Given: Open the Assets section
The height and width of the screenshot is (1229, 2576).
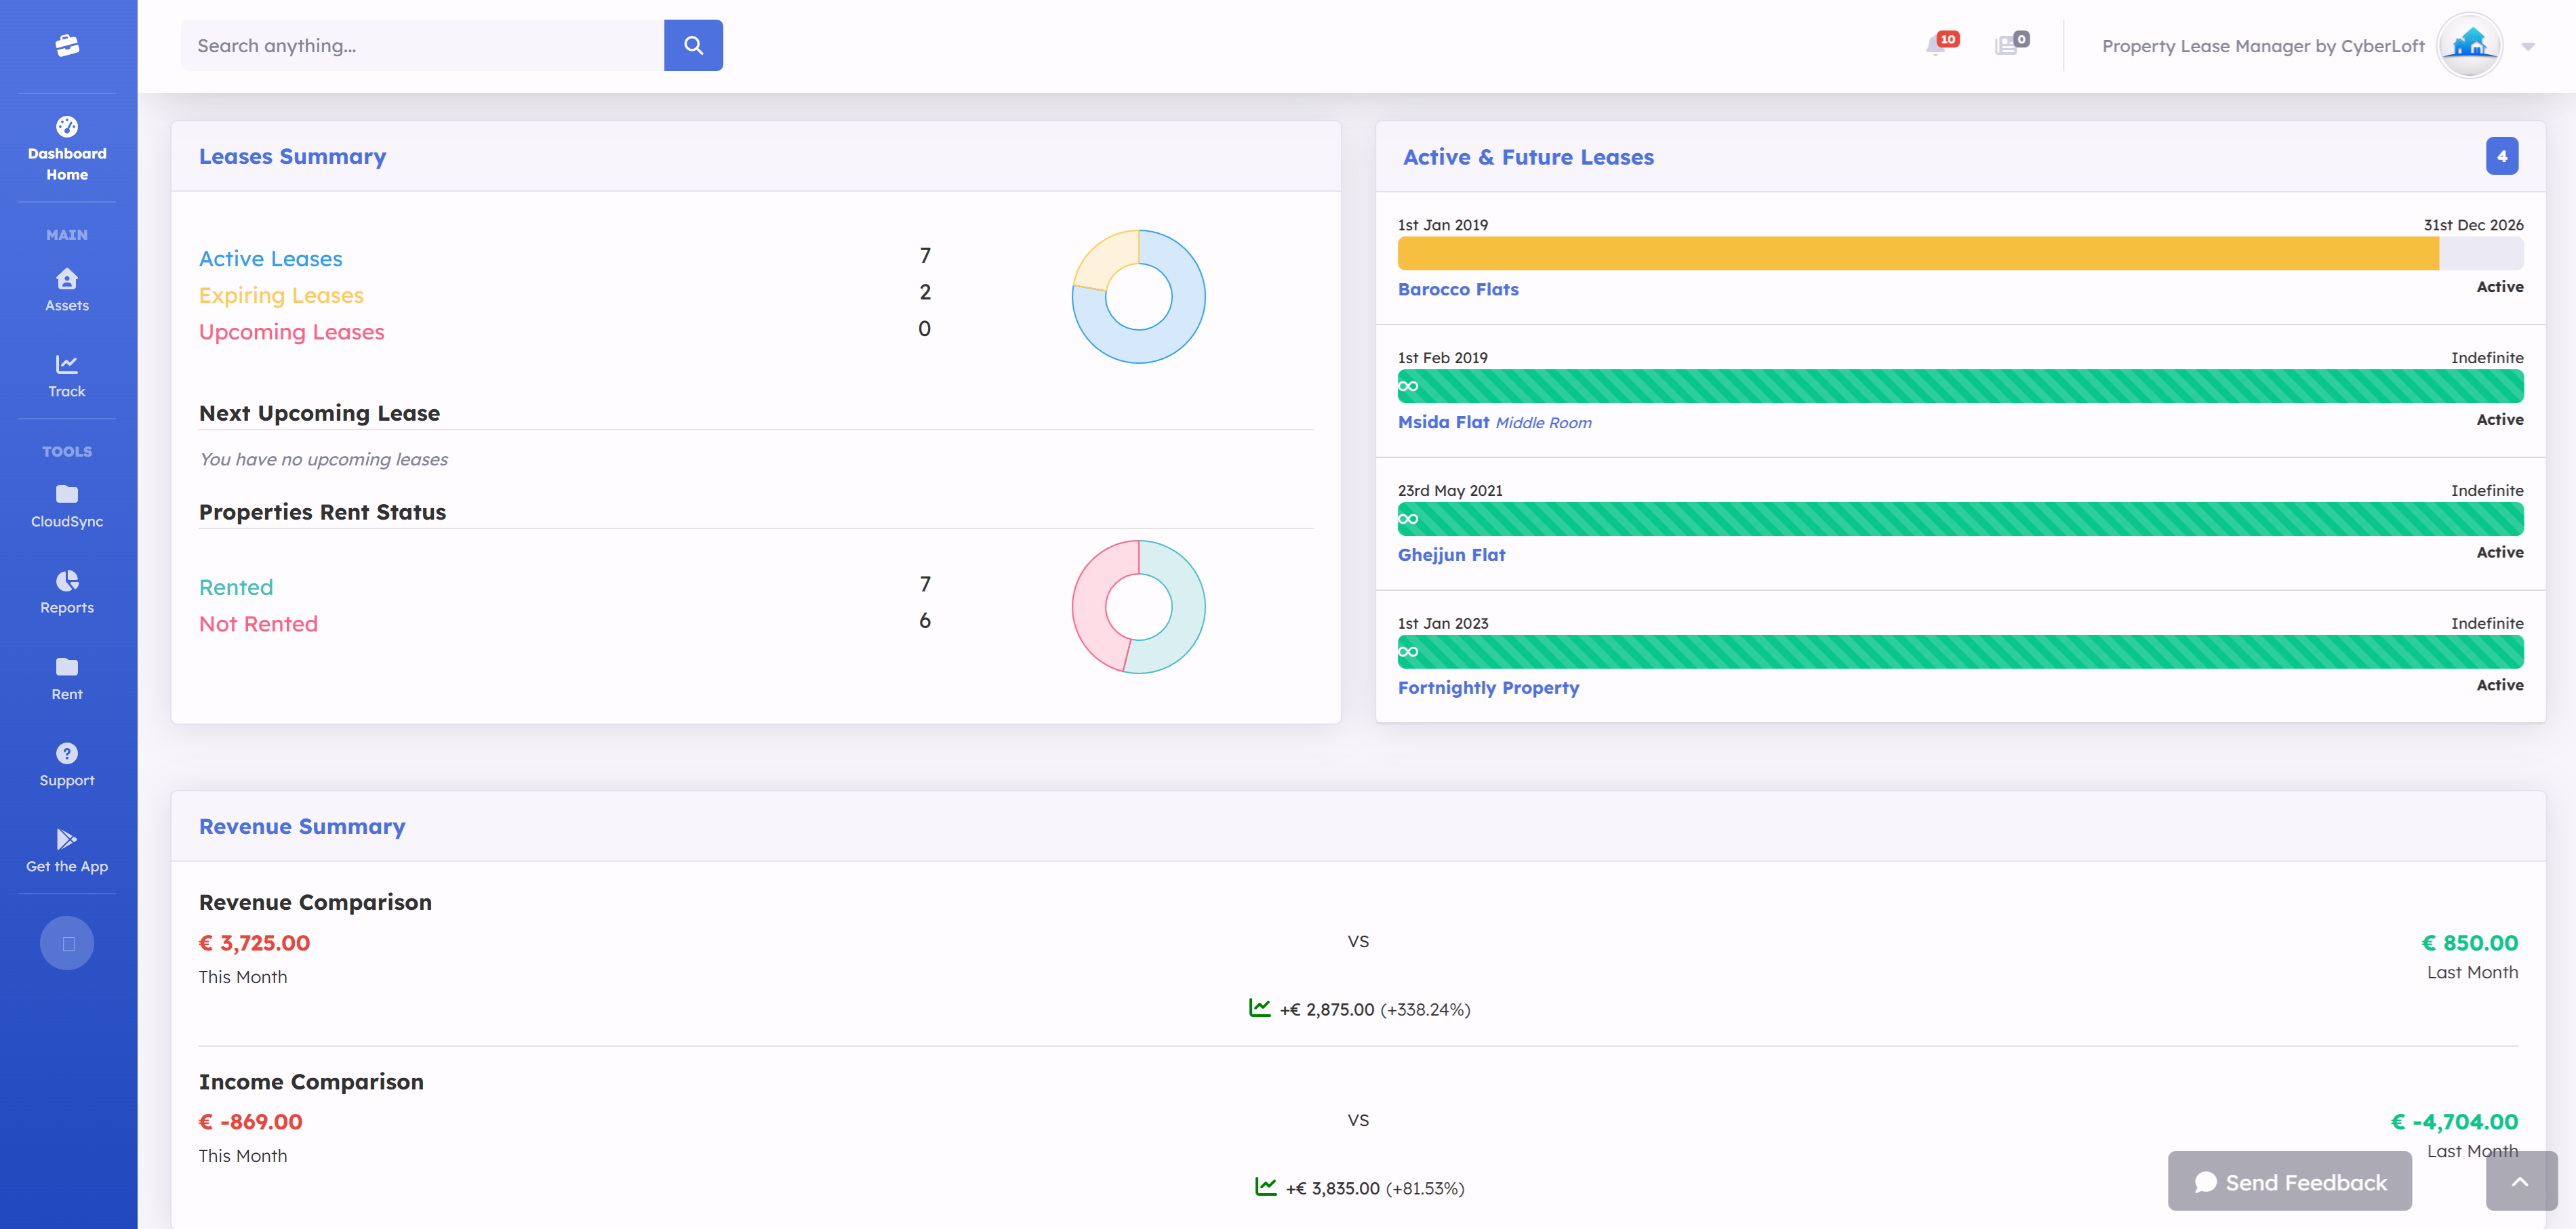Looking at the screenshot, I should tap(67, 290).
